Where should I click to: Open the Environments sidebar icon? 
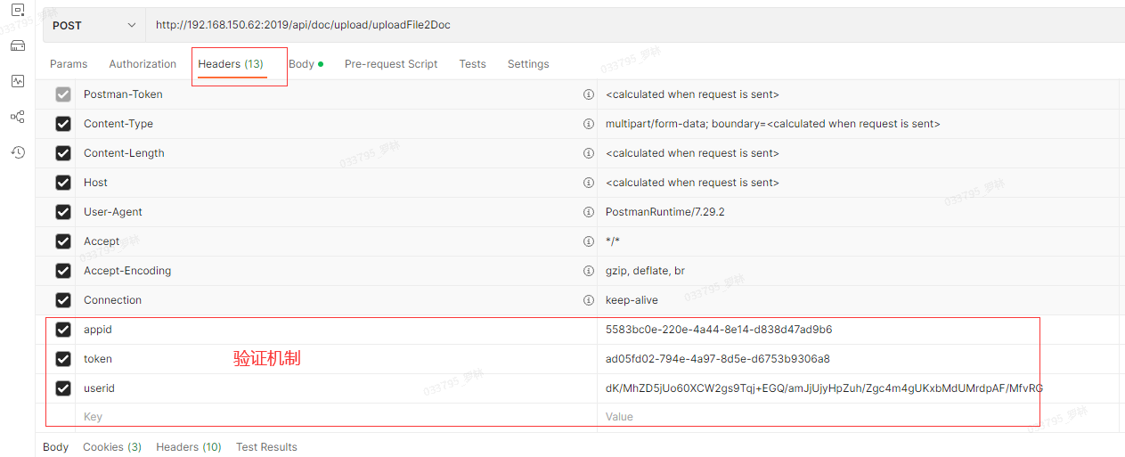click(17, 10)
